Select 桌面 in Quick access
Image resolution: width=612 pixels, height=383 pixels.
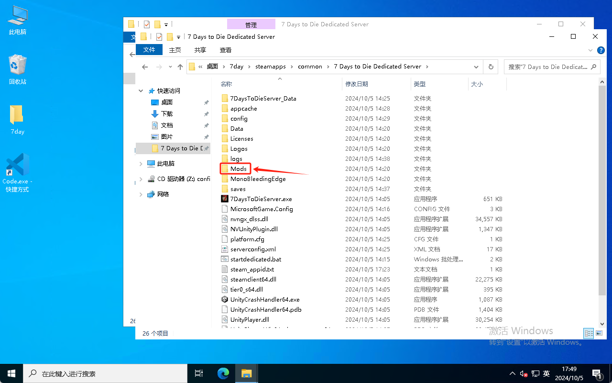167,102
